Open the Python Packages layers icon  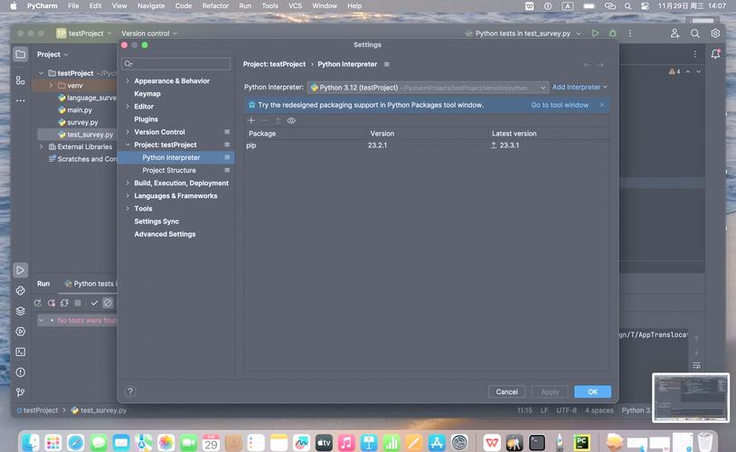pyautogui.click(x=20, y=311)
